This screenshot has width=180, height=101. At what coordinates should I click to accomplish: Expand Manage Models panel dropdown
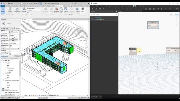coord(69,15)
